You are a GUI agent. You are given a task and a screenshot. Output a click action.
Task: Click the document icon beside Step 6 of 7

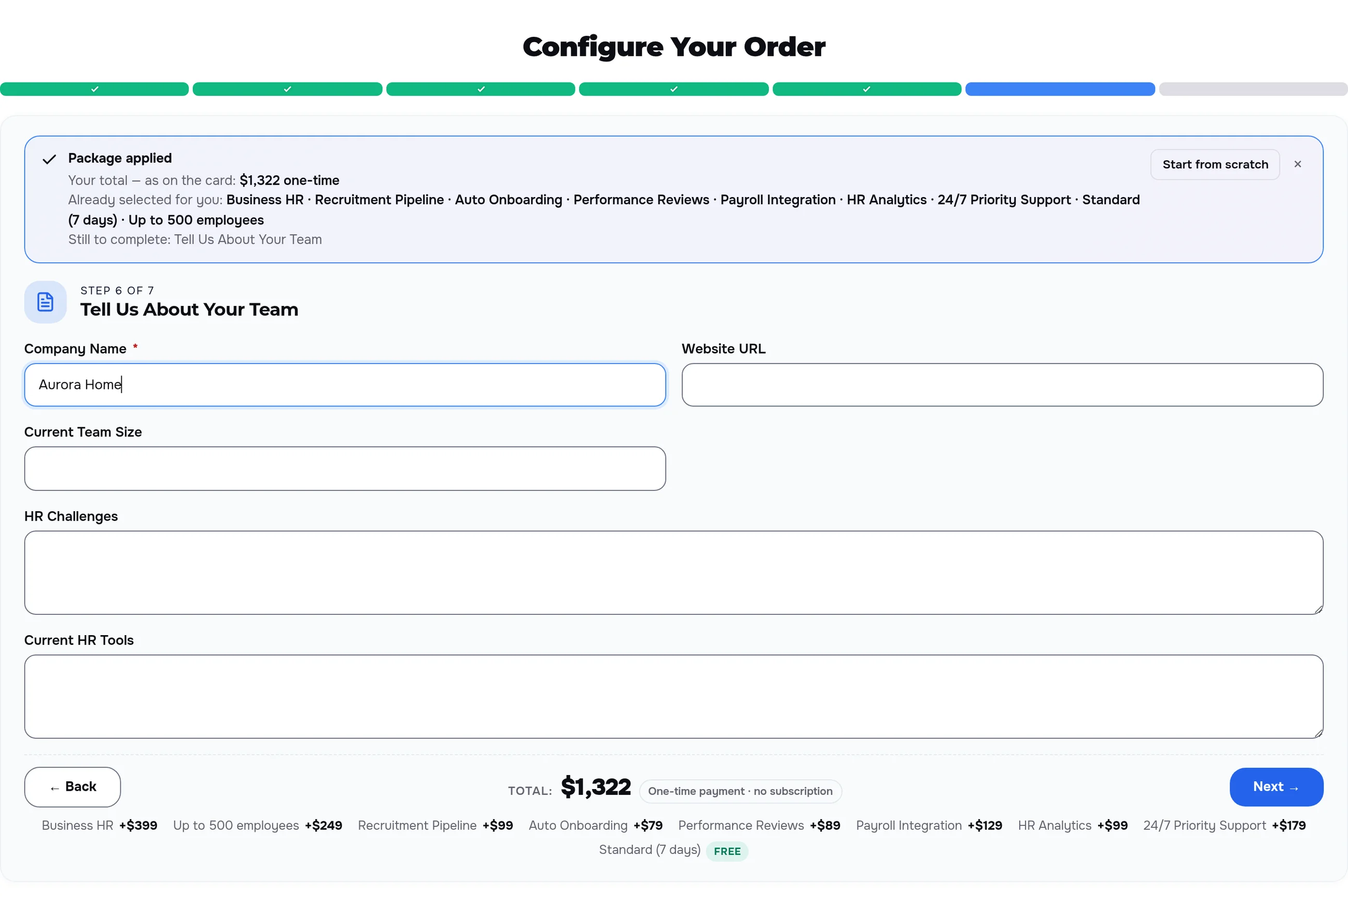[x=45, y=302]
